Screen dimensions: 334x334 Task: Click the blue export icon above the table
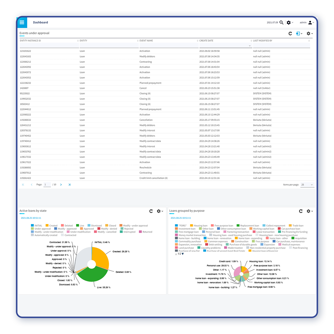[x=298, y=33]
